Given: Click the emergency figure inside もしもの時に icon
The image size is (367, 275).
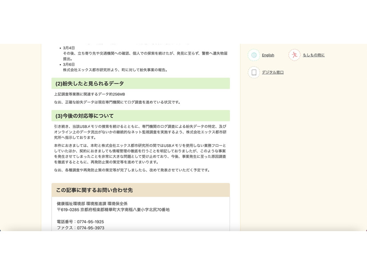Looking at the screenshot, I should (x=294, y=54).
